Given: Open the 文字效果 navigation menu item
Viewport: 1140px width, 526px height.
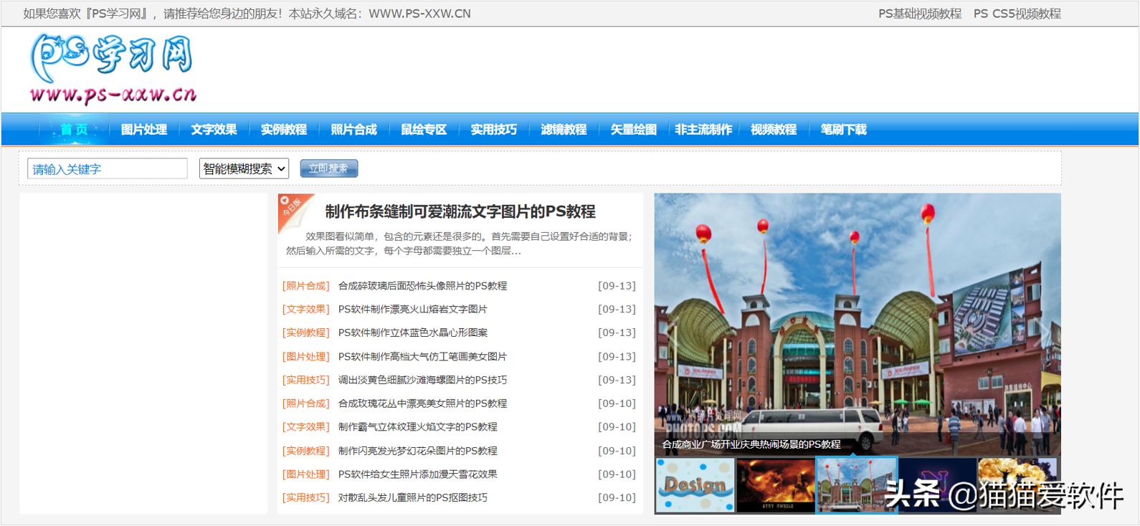Looking at the screenshot, I should 214,130.
